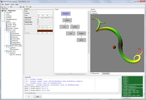Click the OnRender list icon in tree

coord(5,18)
